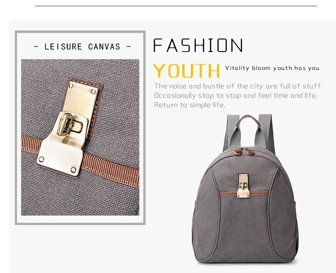The image size is (336, 273).
Task: Click the brown stripe across backpack front
Action: point(244,194)
